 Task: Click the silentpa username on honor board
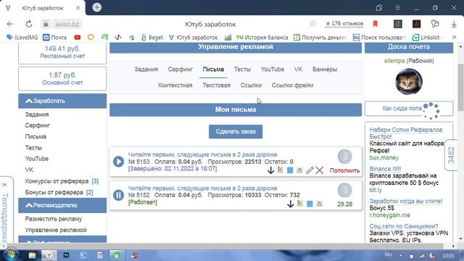[394, 61]
